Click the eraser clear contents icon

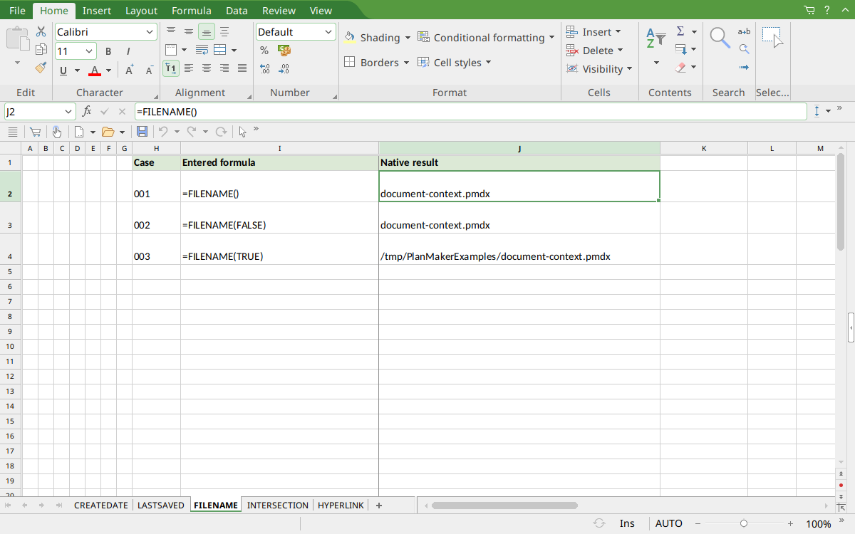pyautogui.click(x=680, y=68)
